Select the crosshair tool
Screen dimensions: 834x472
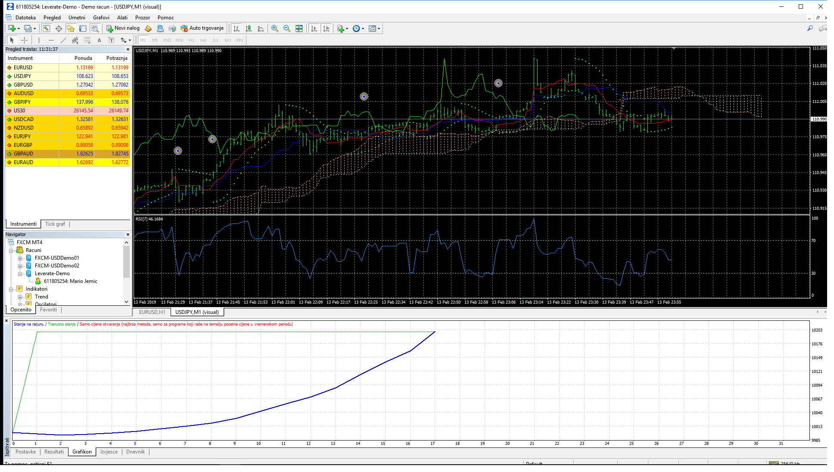(x=25, y=40)
